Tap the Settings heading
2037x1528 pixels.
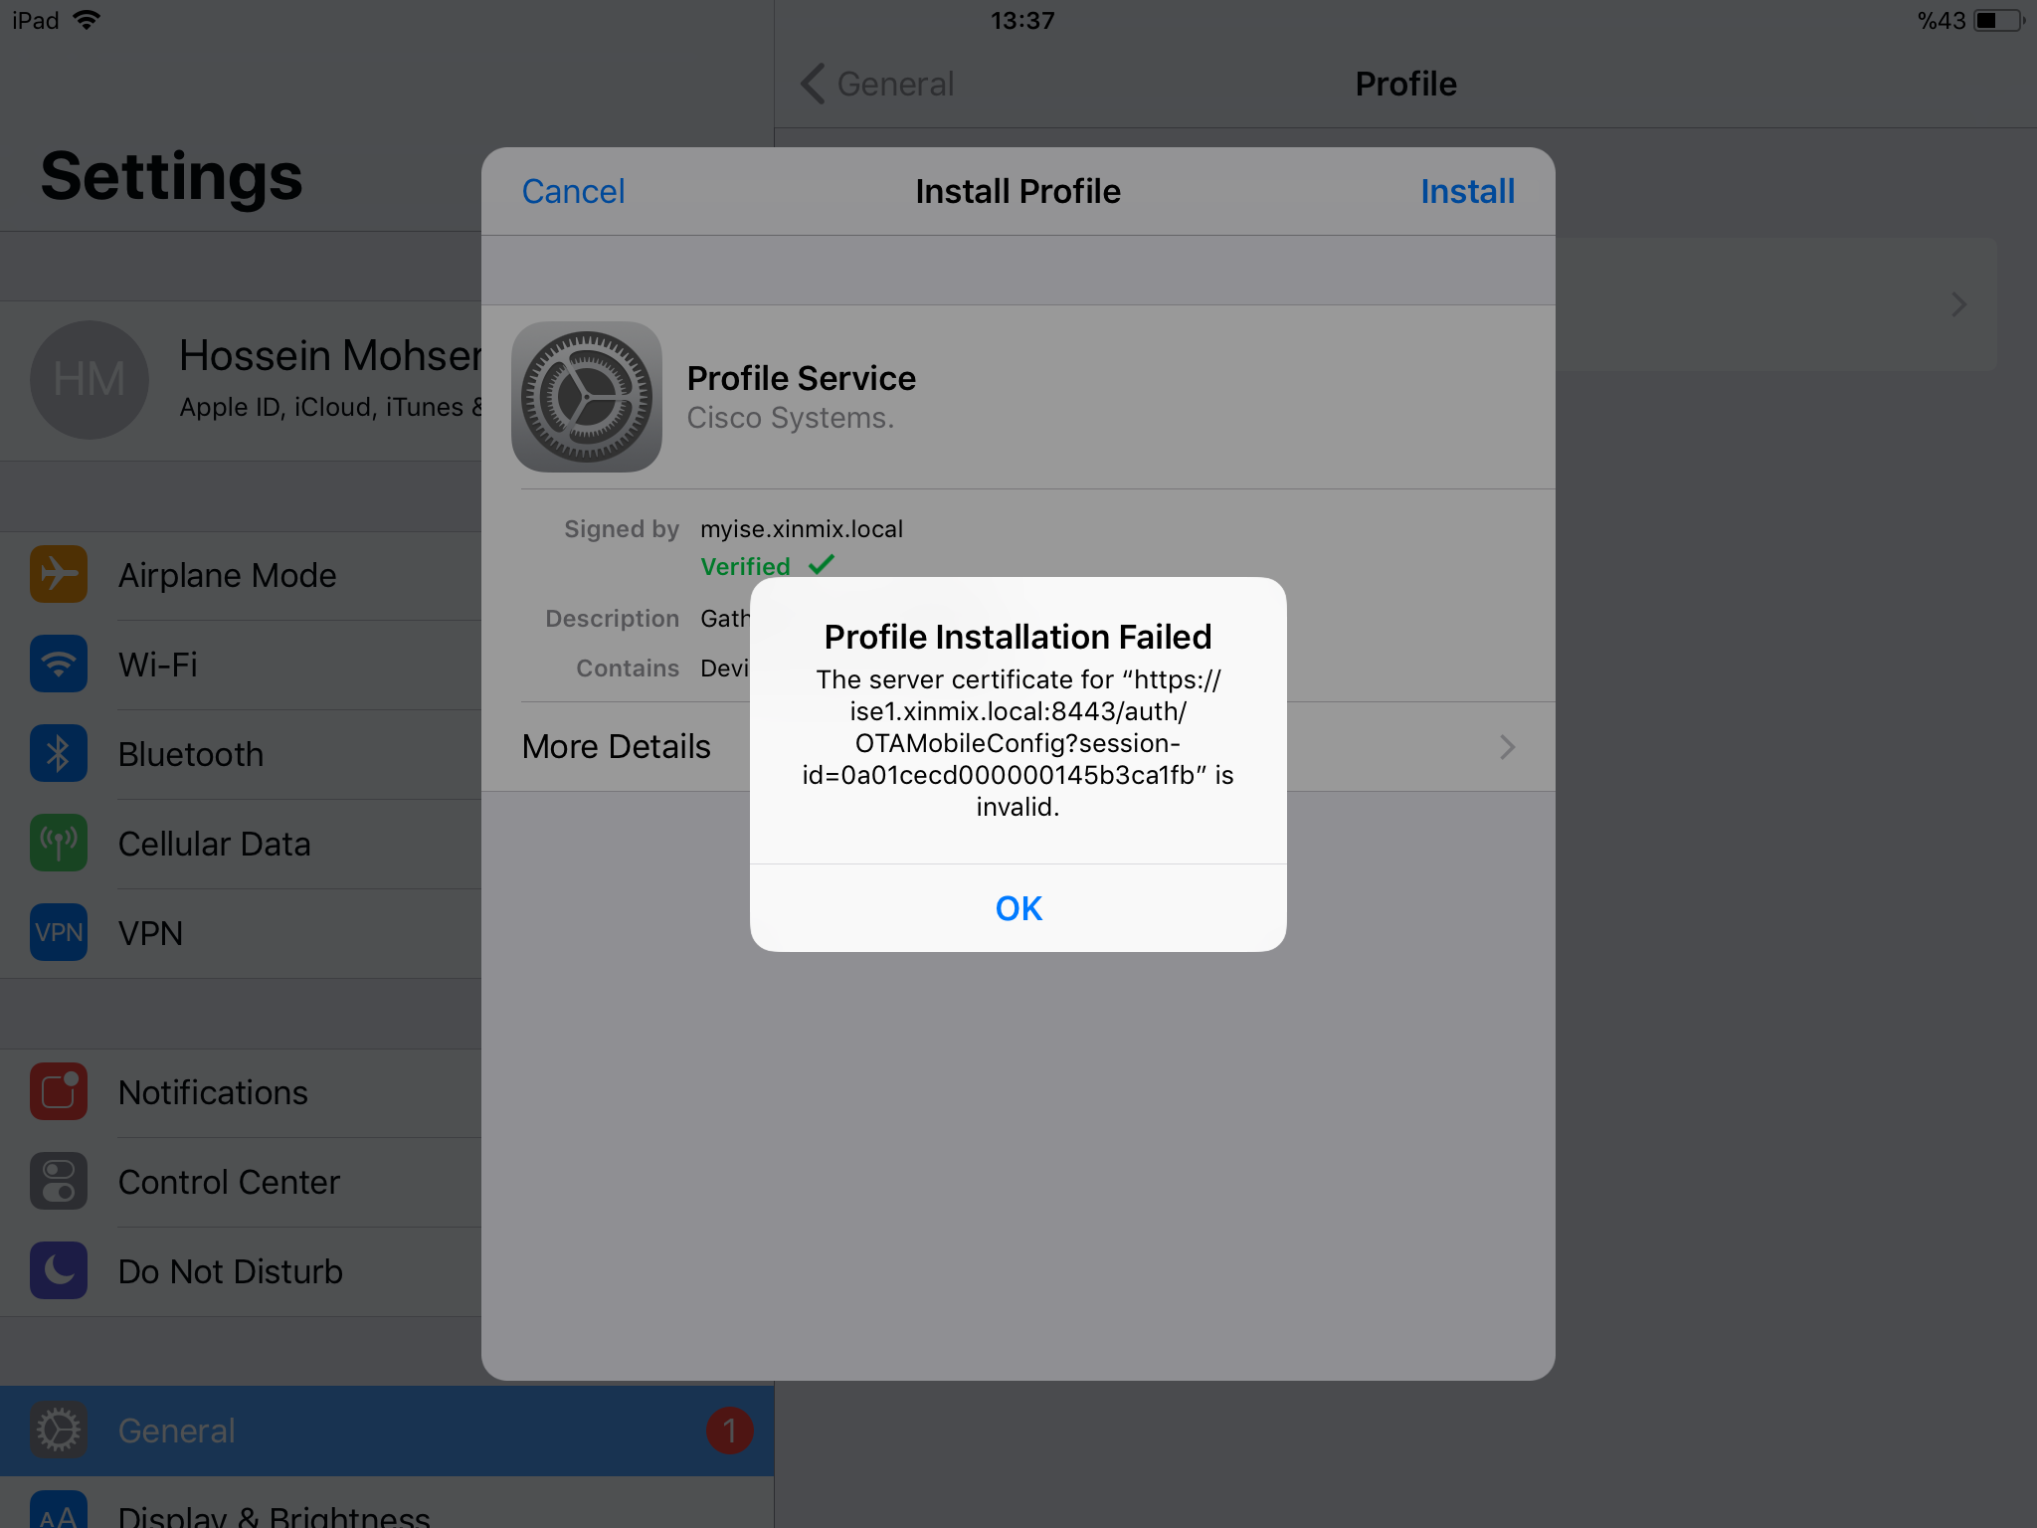[x=172, y=177]
